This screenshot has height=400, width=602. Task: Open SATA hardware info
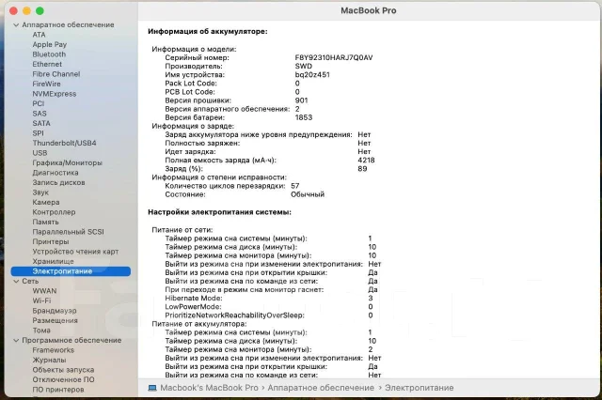point(41,123)
